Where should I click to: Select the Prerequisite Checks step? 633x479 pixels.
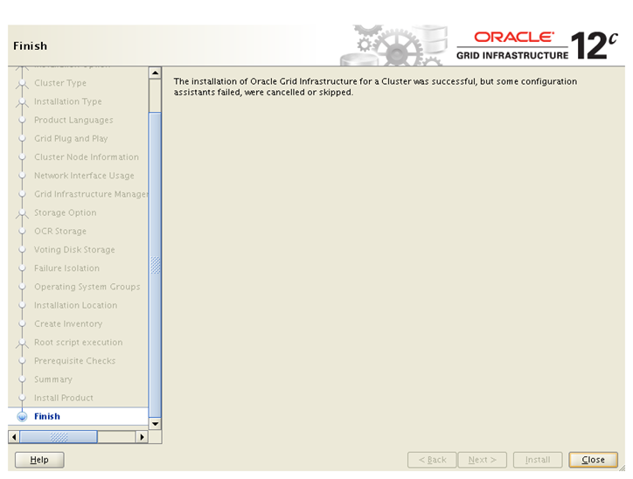[74, 361]
